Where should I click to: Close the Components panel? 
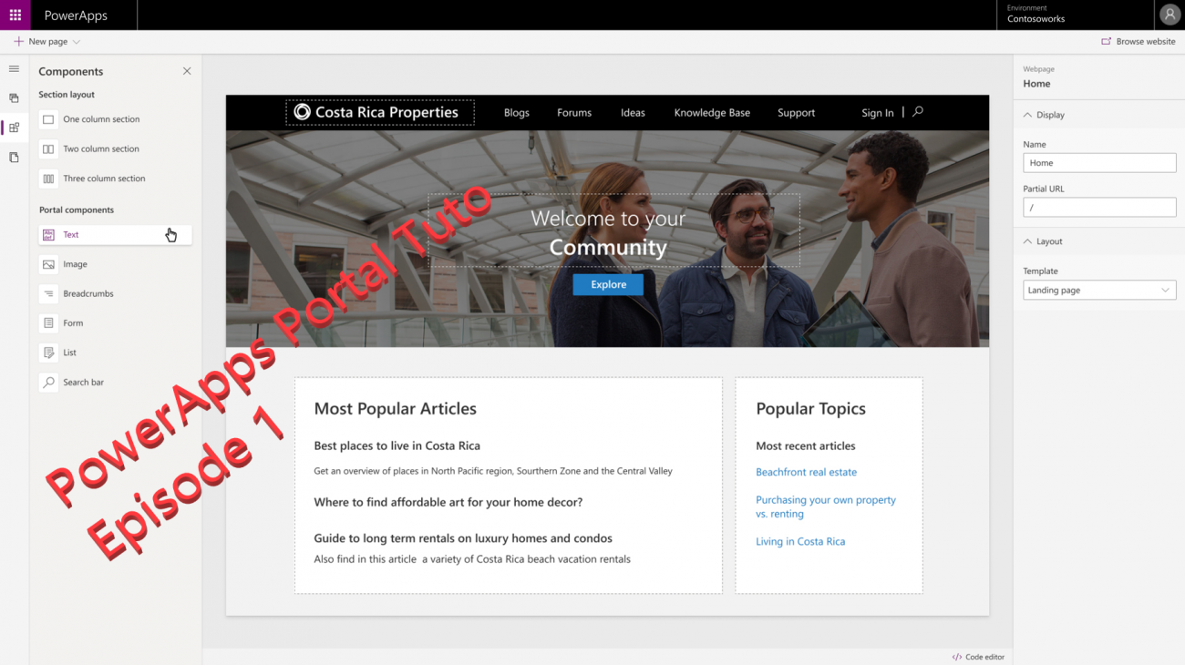pyautogui.click(x=187, y=71)
